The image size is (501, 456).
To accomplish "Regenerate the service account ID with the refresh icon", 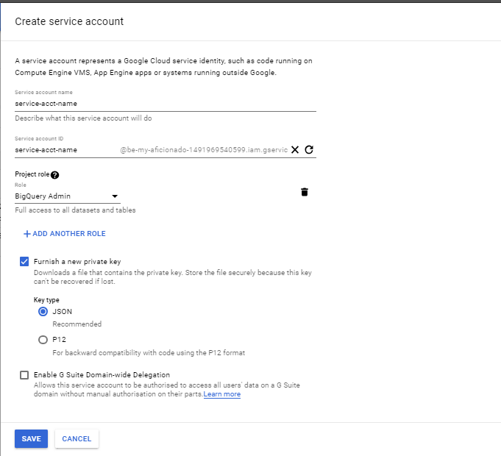I will (309, 149).
